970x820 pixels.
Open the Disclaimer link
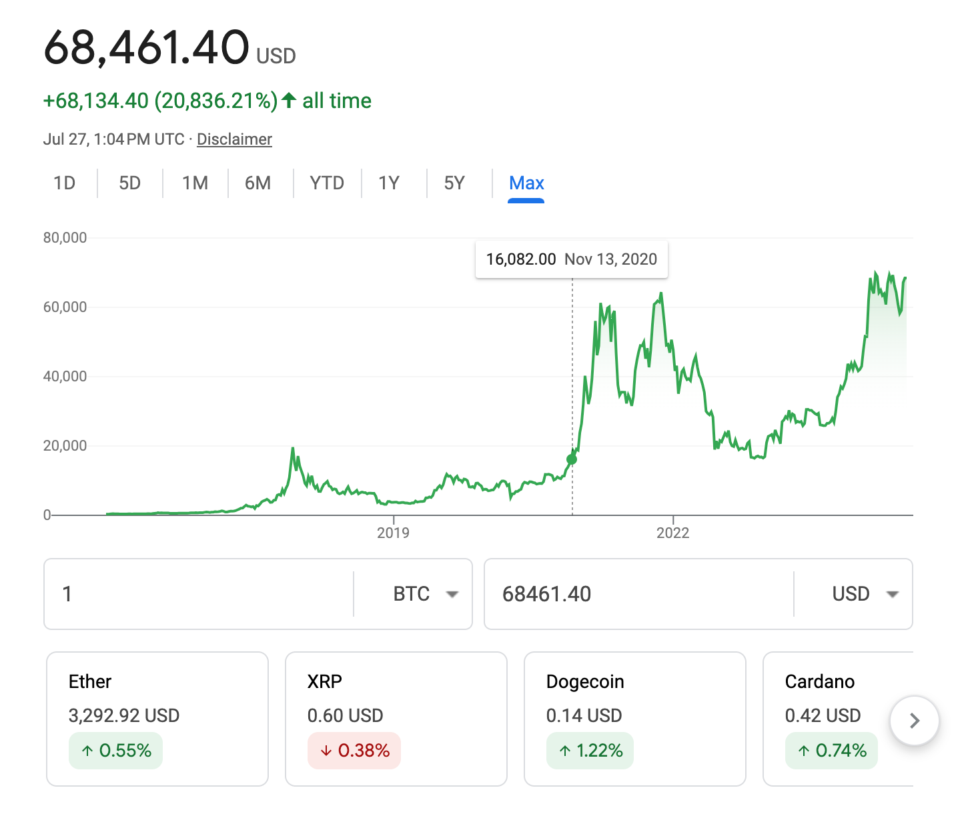coord(234,139)
